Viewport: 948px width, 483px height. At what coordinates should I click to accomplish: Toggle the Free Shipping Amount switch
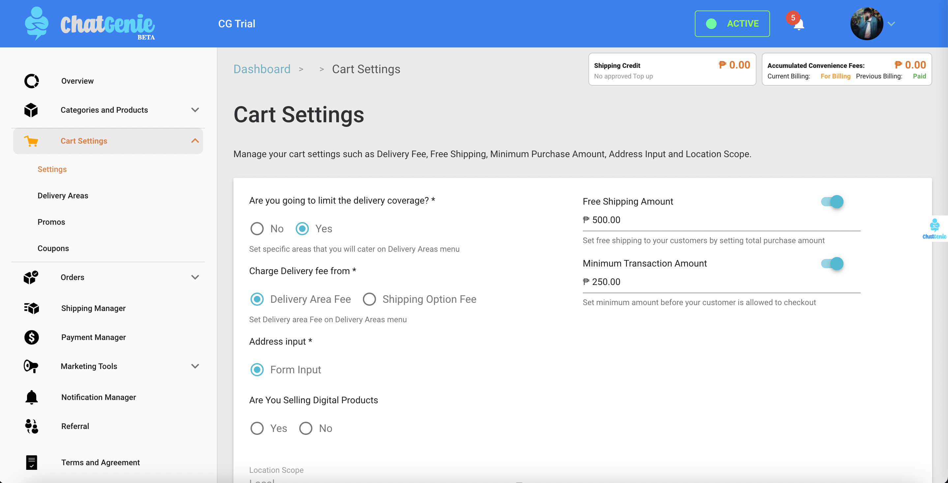pyautogui.click(x=832, y=202)
